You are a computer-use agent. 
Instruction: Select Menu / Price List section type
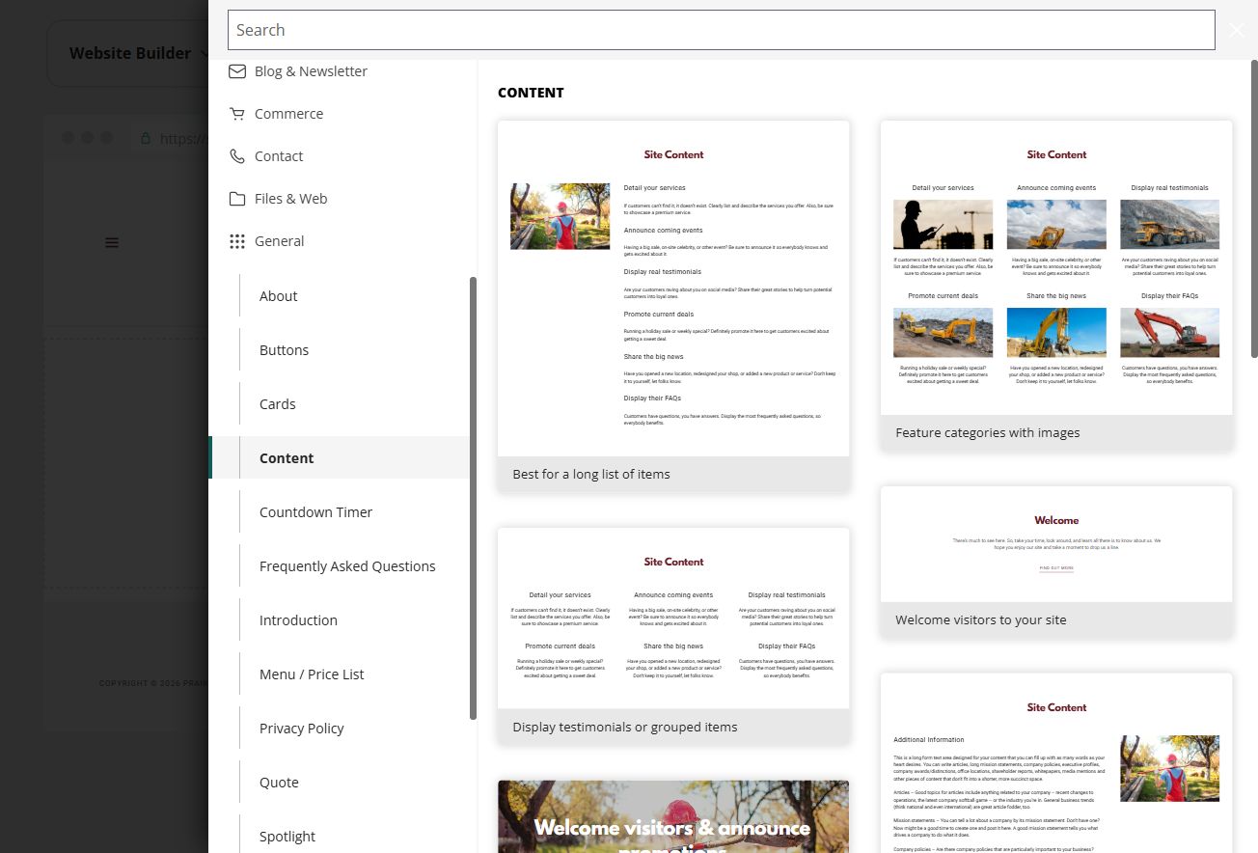point(312,674)
